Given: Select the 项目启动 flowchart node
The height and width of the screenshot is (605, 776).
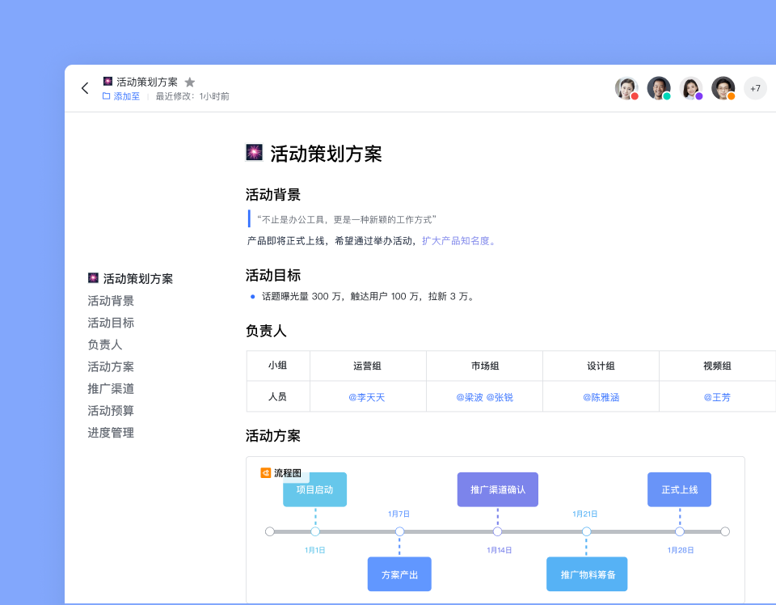Looking at the screenshot, I should [314, 490].
